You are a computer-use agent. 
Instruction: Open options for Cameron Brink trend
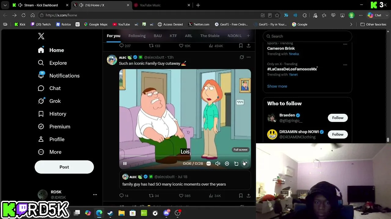coord(345,44)
